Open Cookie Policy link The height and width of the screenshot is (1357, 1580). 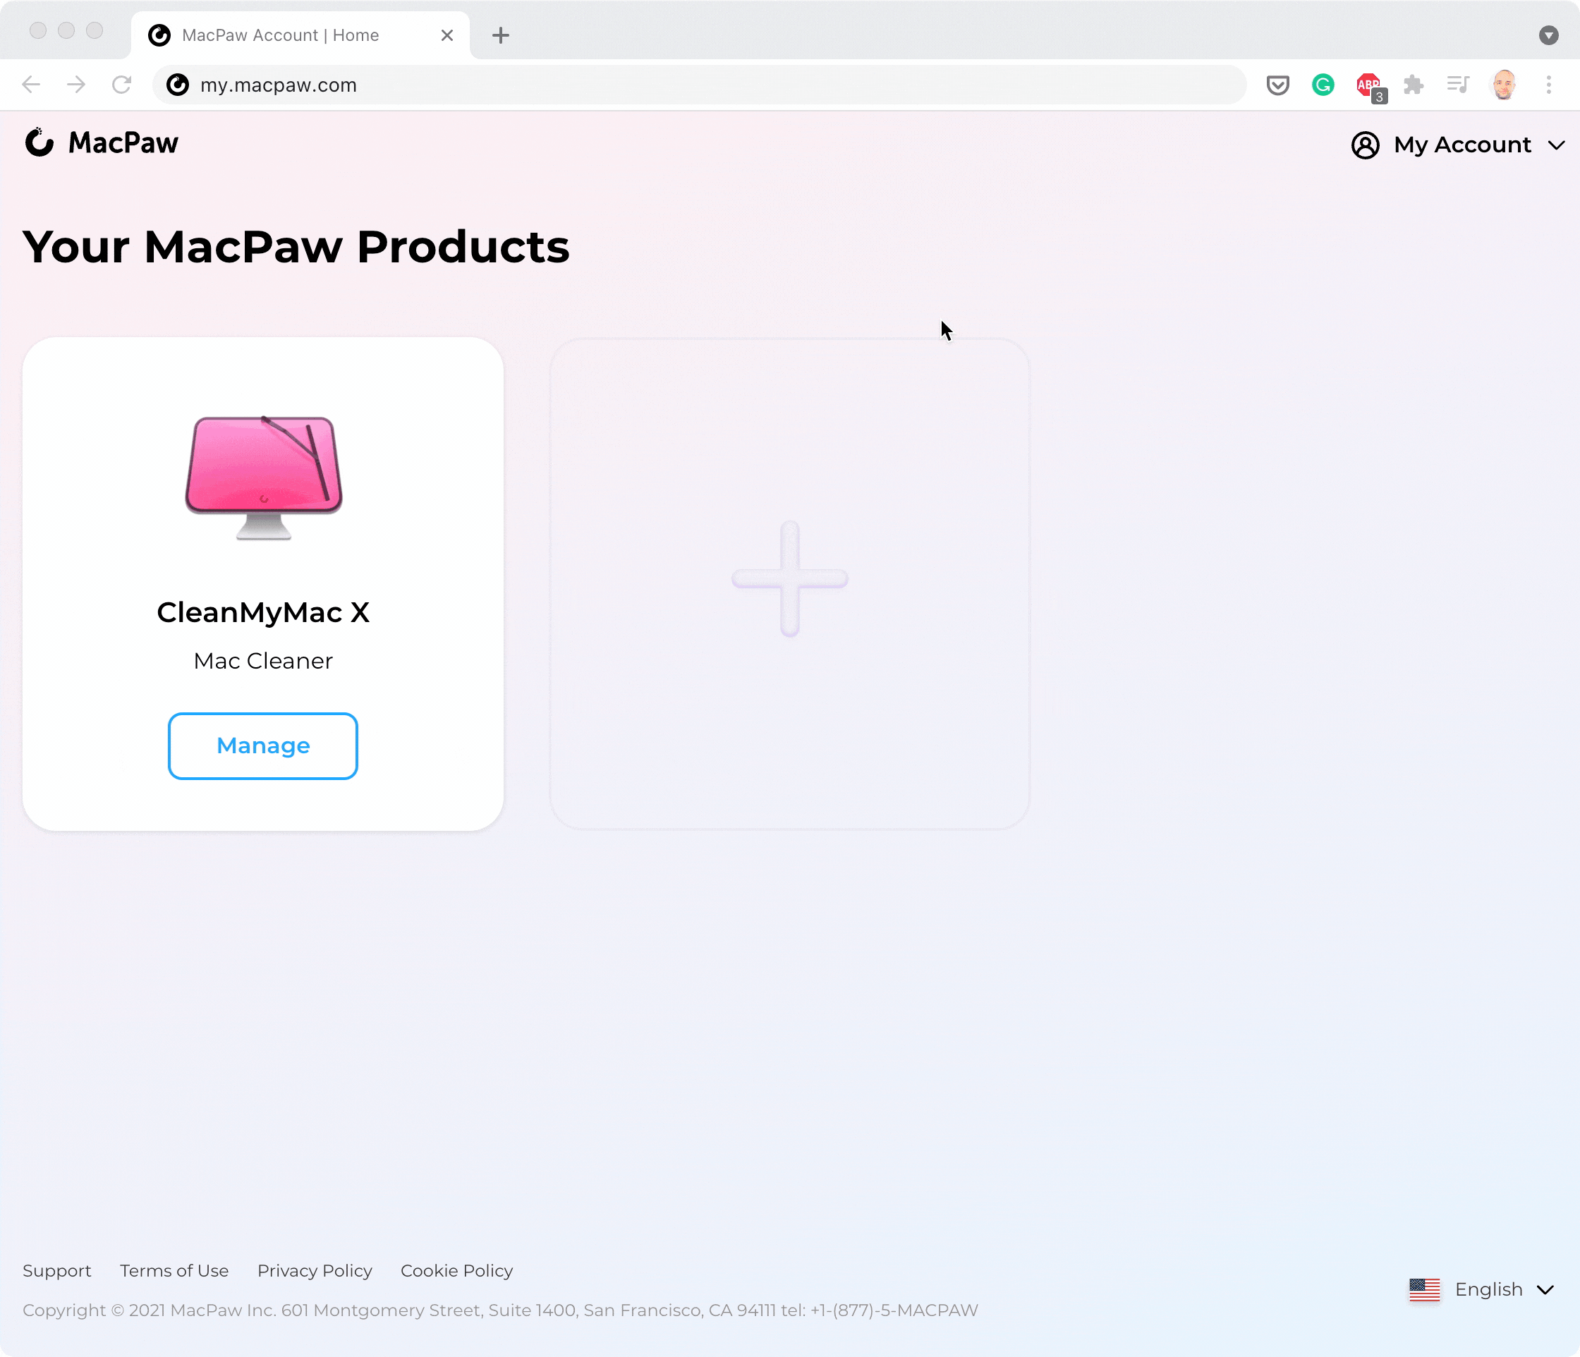tap(457, 1270)
